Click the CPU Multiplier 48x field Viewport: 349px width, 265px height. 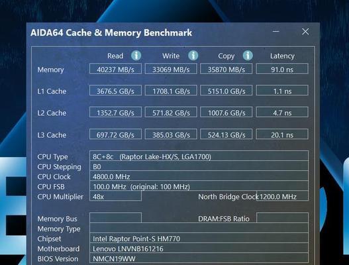pyautogui.click(x=115, y=196)
